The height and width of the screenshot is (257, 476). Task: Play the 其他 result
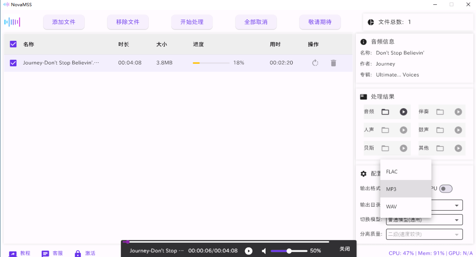tap(458, 148)
